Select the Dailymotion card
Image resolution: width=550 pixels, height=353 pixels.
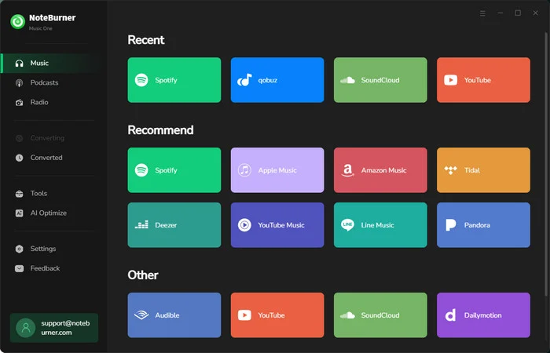pyautogui.click(x=484, y=315)
